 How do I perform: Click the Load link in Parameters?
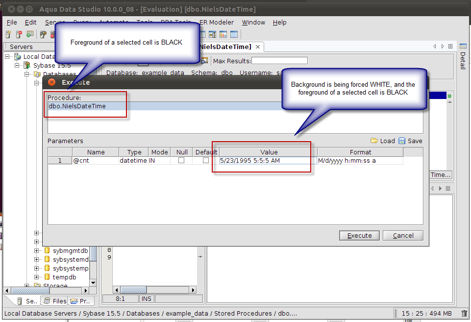[387, 141]
